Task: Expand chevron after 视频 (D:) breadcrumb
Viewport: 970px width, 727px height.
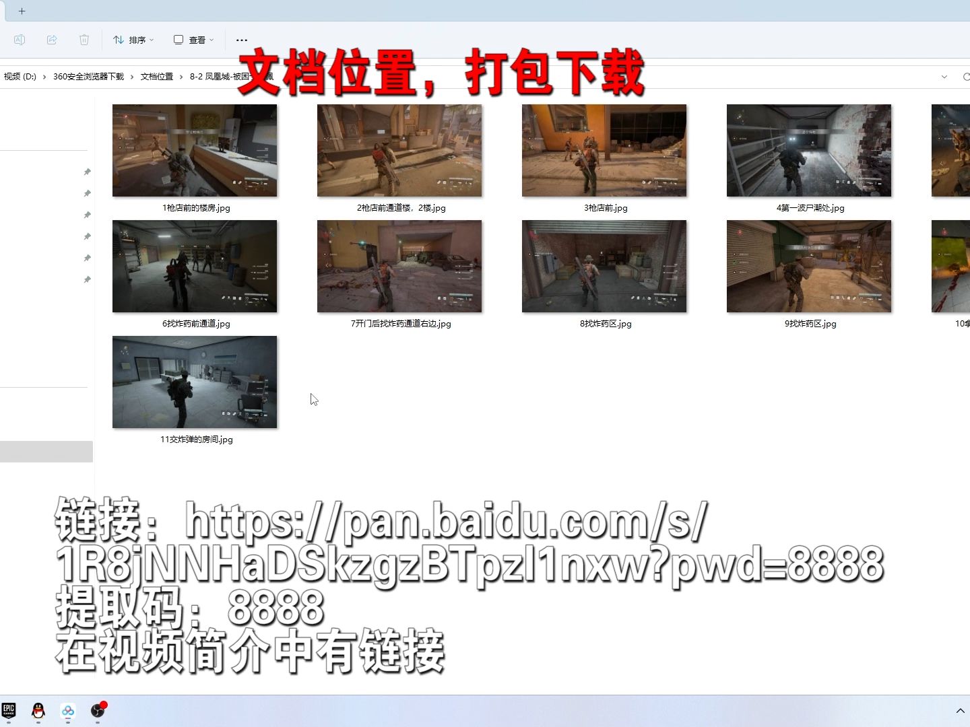Action: click(44, 77)
